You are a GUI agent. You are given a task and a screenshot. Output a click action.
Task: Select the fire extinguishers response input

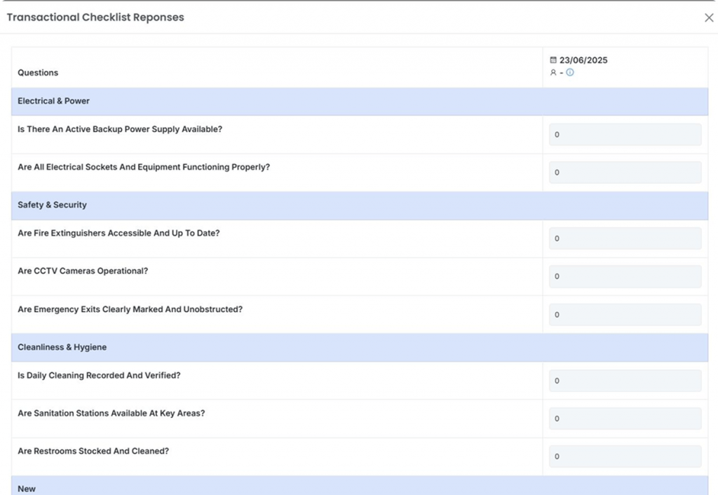[x=625, y=238]
